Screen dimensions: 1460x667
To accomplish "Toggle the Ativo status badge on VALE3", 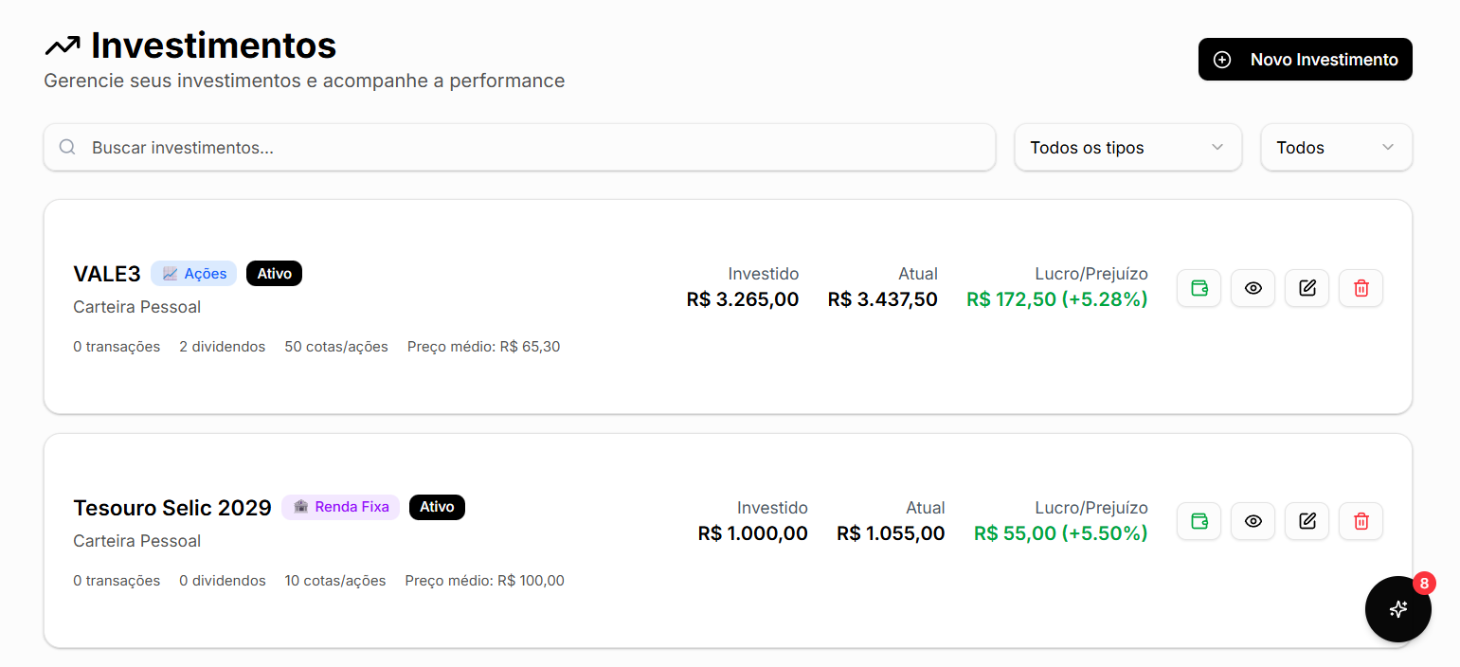I will [274, 273].
